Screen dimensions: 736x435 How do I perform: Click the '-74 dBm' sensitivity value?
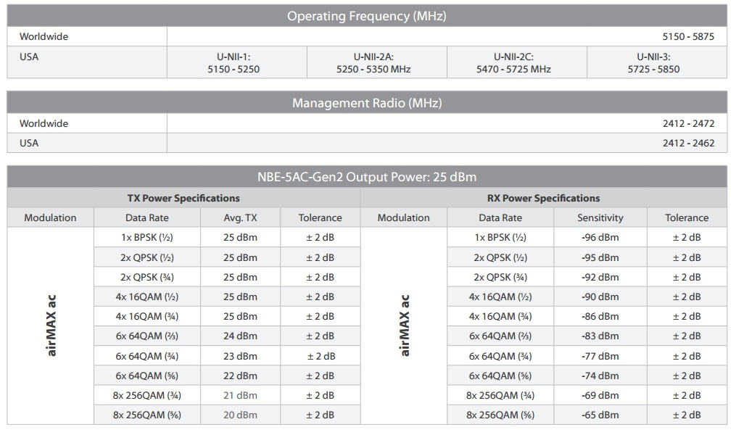tap(600, 376)
